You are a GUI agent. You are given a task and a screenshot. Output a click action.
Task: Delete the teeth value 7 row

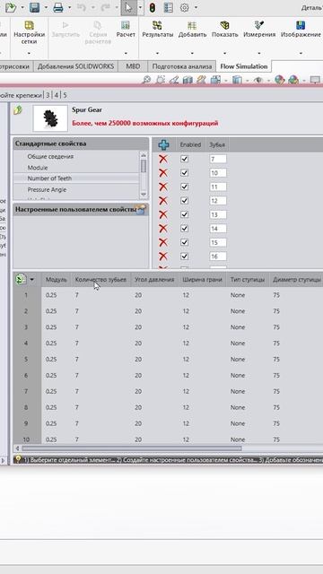tap(163, 159)
